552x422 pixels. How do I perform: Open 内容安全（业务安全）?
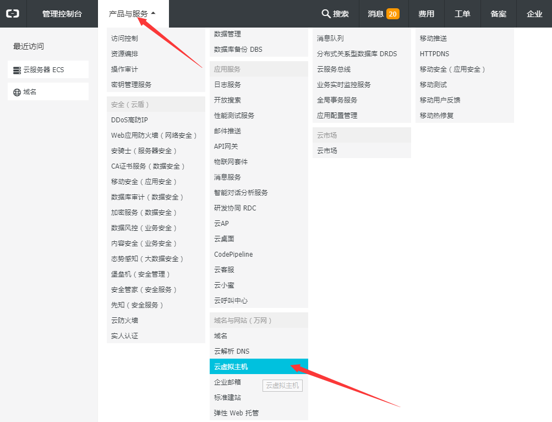(144, 244)
